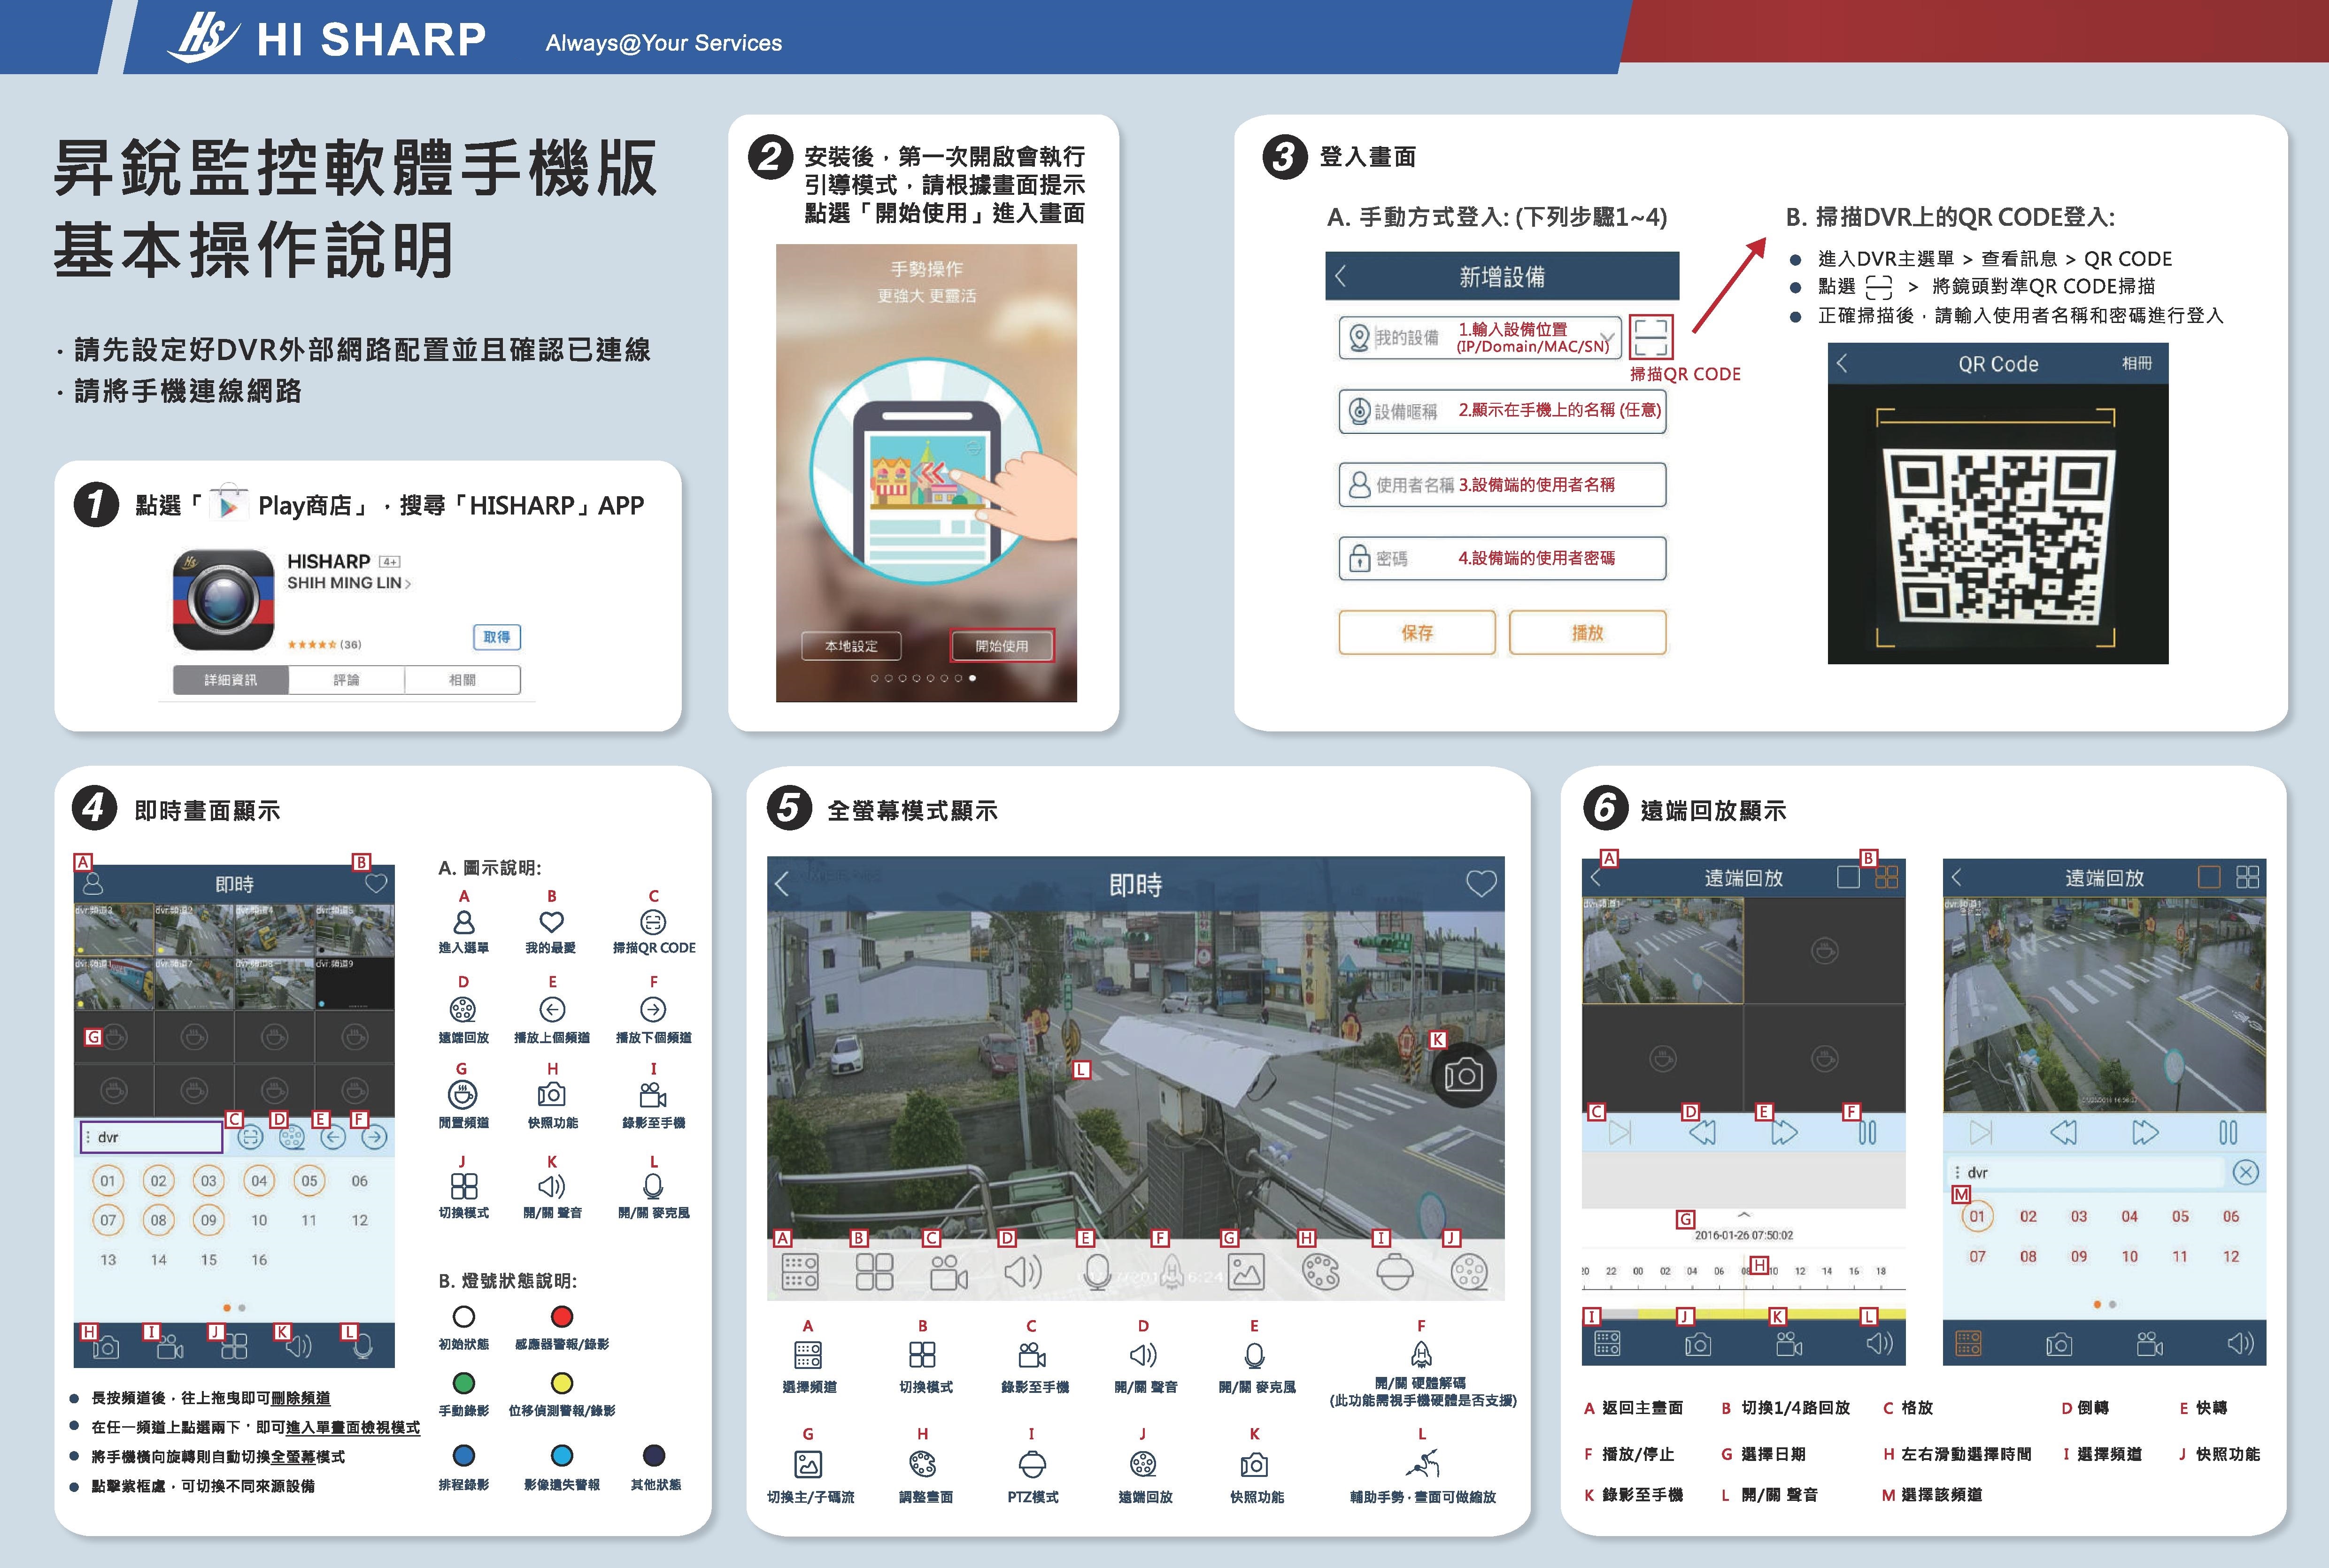The image size is (2329, 1568).
Task: Expand the 我的設備 device dropdown chevron
Action: (x=1607, y=337)
